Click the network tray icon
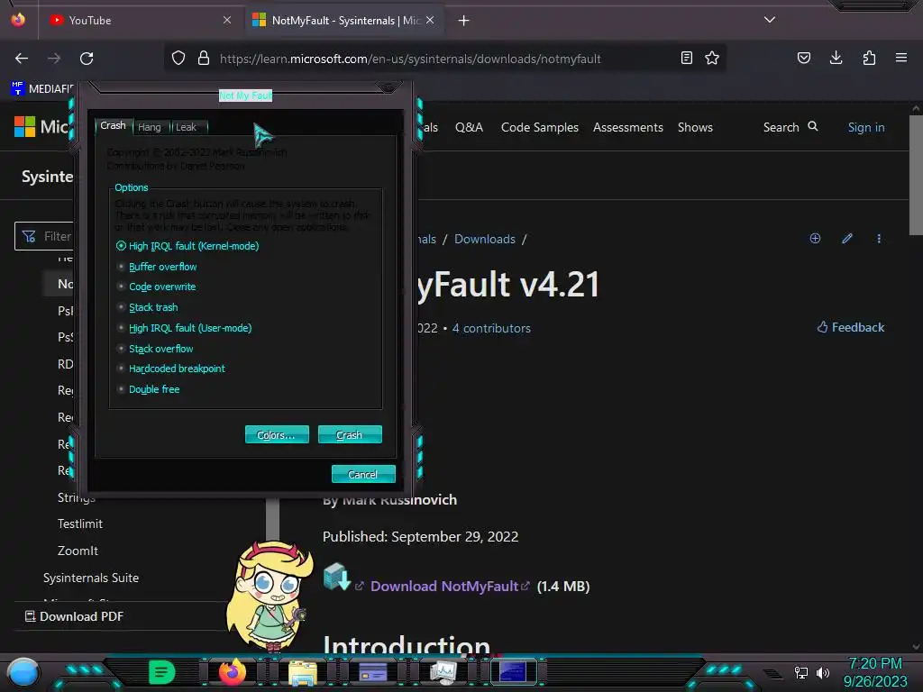The width and height of the screenshot is (923, 692). [x=801, y=672]
